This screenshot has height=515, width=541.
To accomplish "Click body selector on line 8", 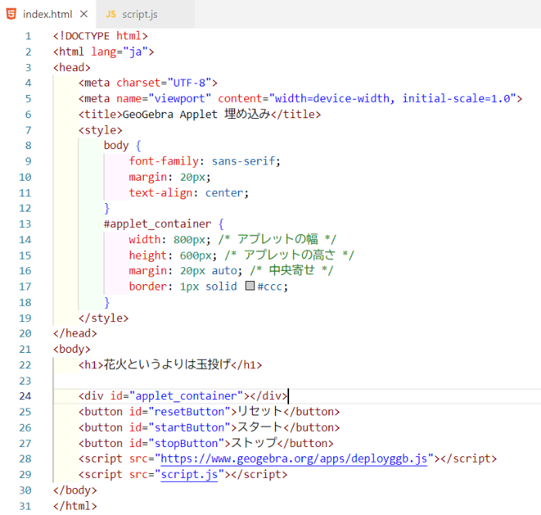I will [x=116, y=145].
